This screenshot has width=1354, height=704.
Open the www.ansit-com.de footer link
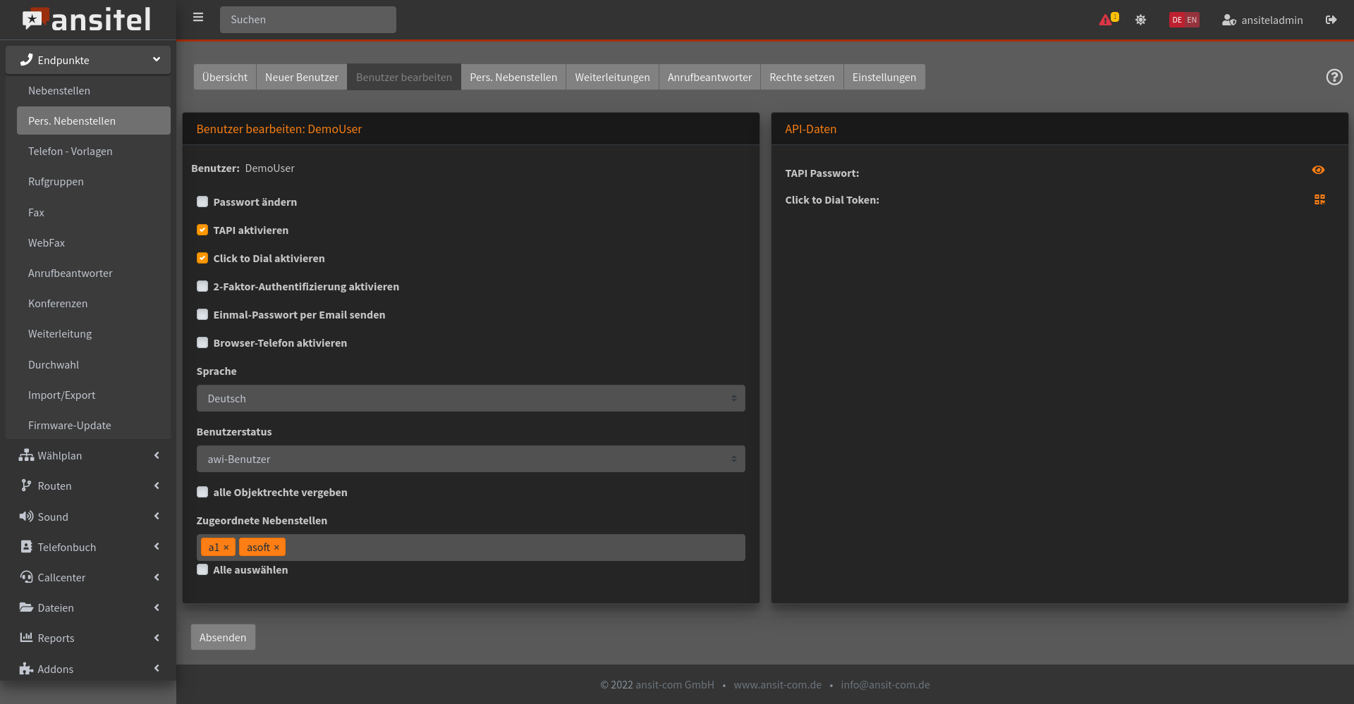pyautogui.click(x=777, y=685)
